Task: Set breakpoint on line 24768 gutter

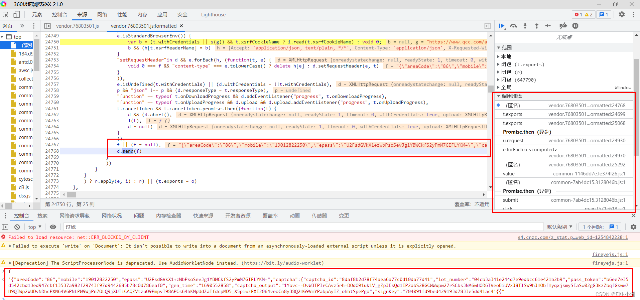Action: (52, 151)
